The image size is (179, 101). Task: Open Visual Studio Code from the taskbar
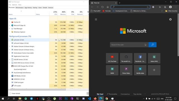click(x=89, y=98)
